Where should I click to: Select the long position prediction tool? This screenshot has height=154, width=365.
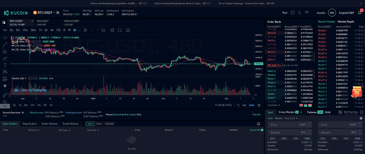point(5,79)
